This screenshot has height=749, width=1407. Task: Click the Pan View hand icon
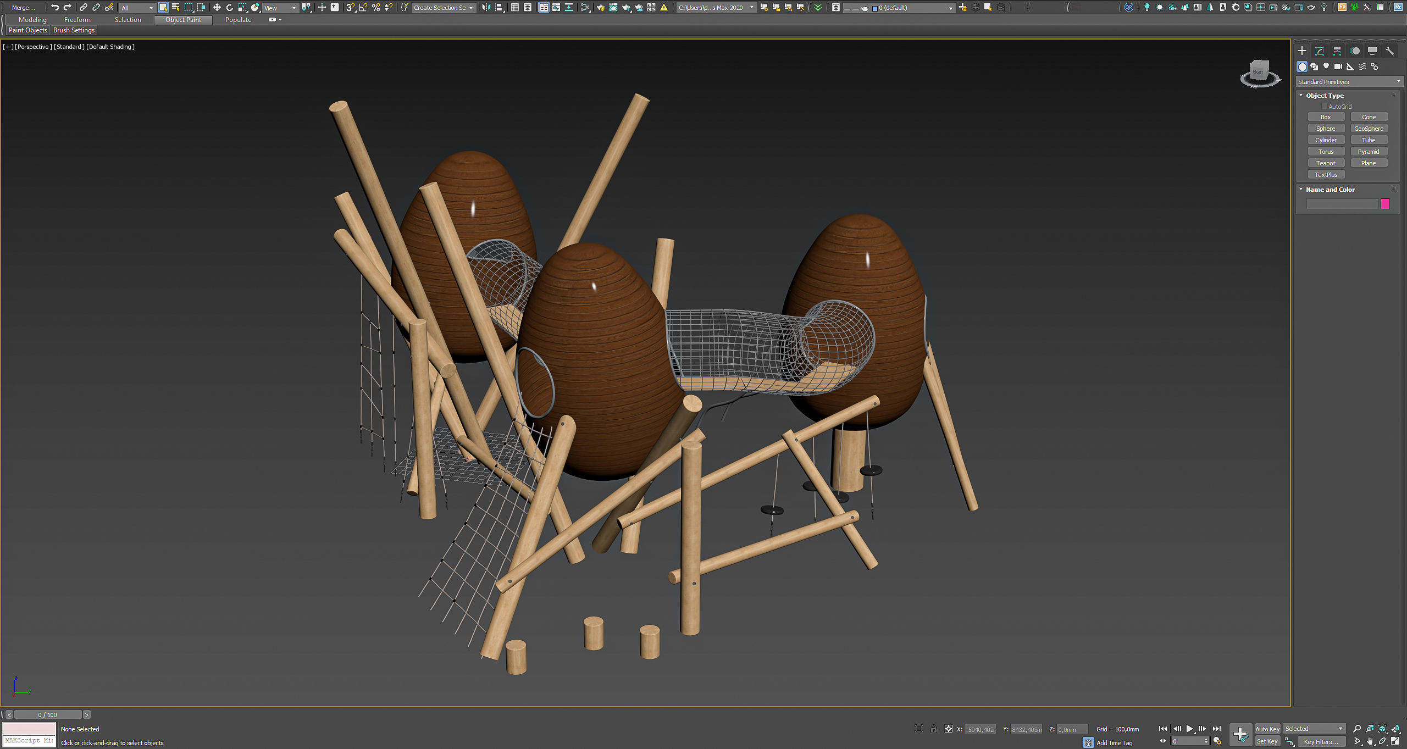tap(1370, 741)
